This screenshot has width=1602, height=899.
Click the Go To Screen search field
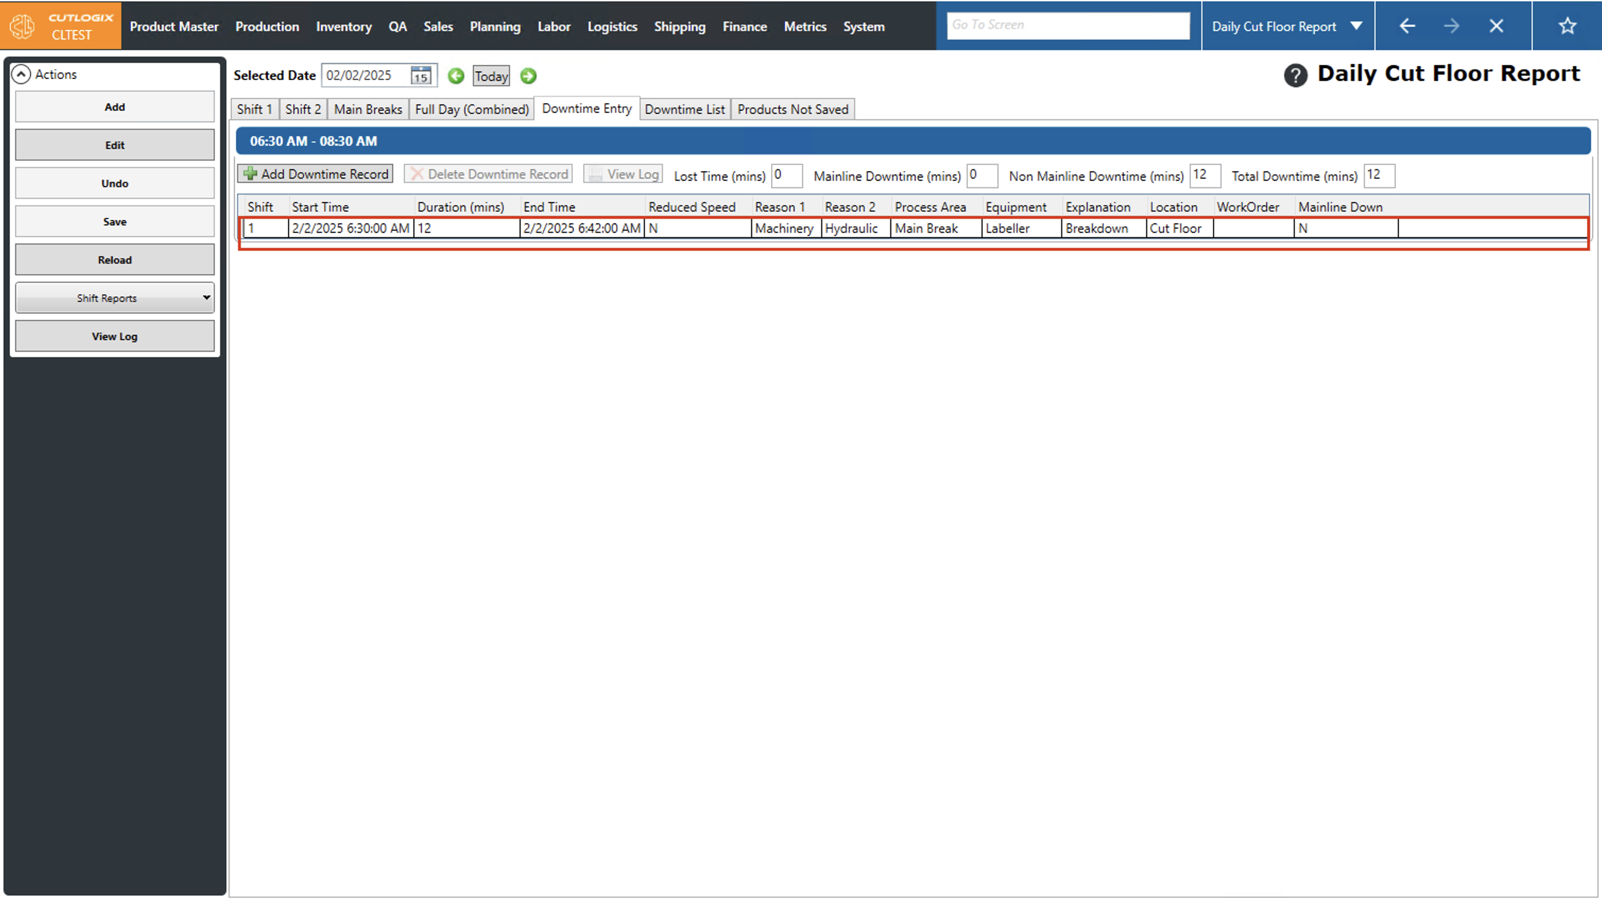(1067, 26)
